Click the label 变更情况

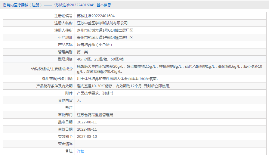[x=65, y=144]
